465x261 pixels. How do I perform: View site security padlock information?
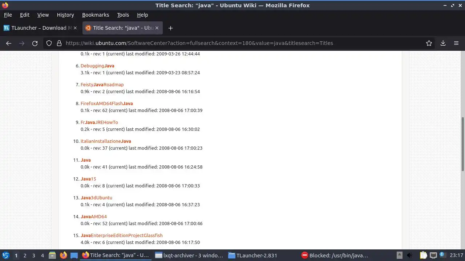pyautogui.click(x=59, y=43)
